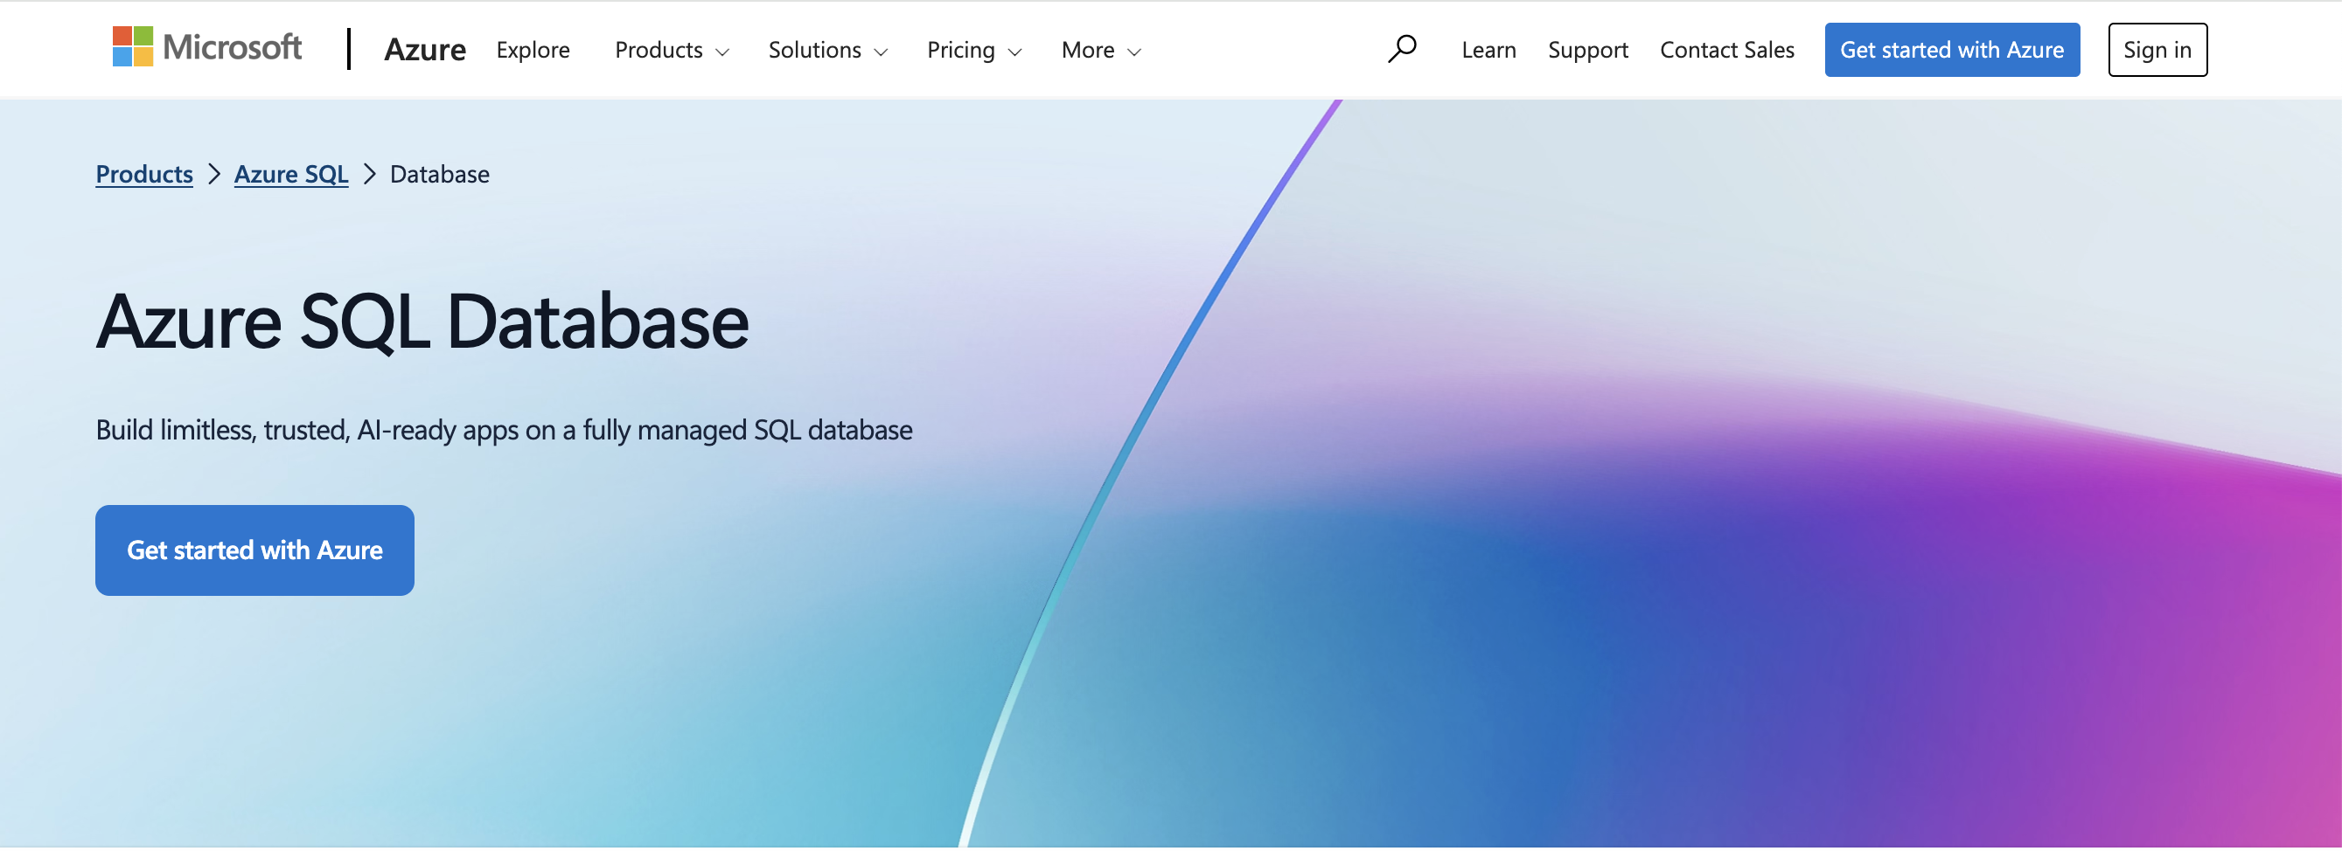The width and height of the screenshot is (2342, 851).
Task: Click the Azure SQL Database page heading
Action: click(x=422, y=322)
